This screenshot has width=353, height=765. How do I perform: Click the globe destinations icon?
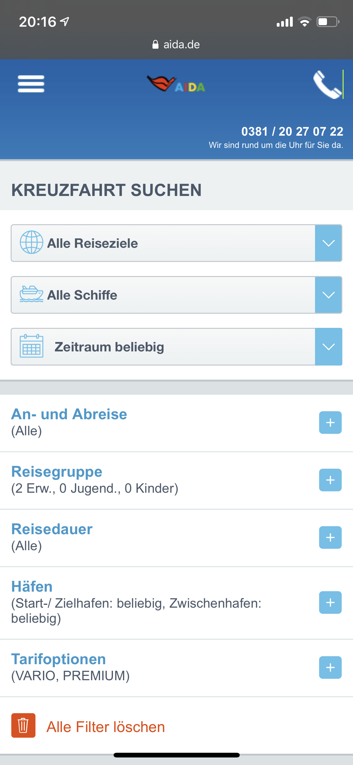[31, 242]
